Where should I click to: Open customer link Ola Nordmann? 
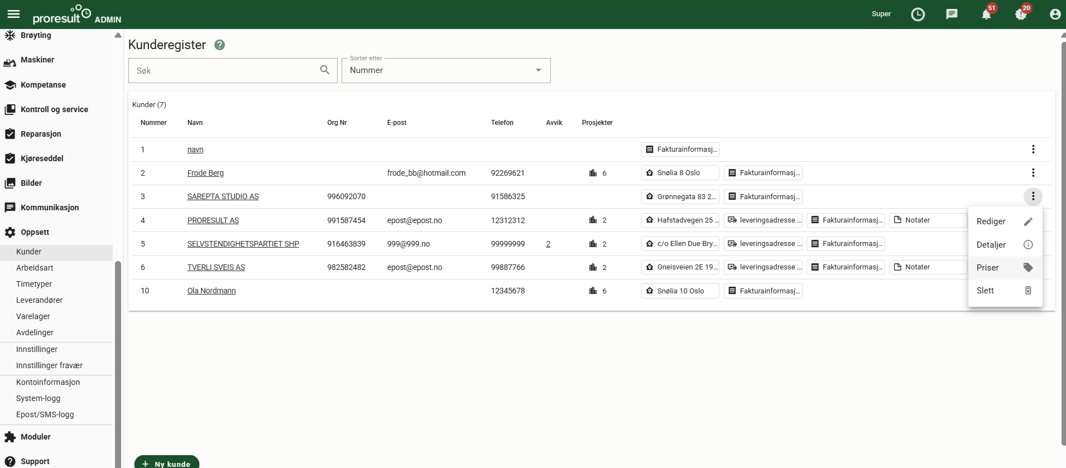(x=212, y=291)
